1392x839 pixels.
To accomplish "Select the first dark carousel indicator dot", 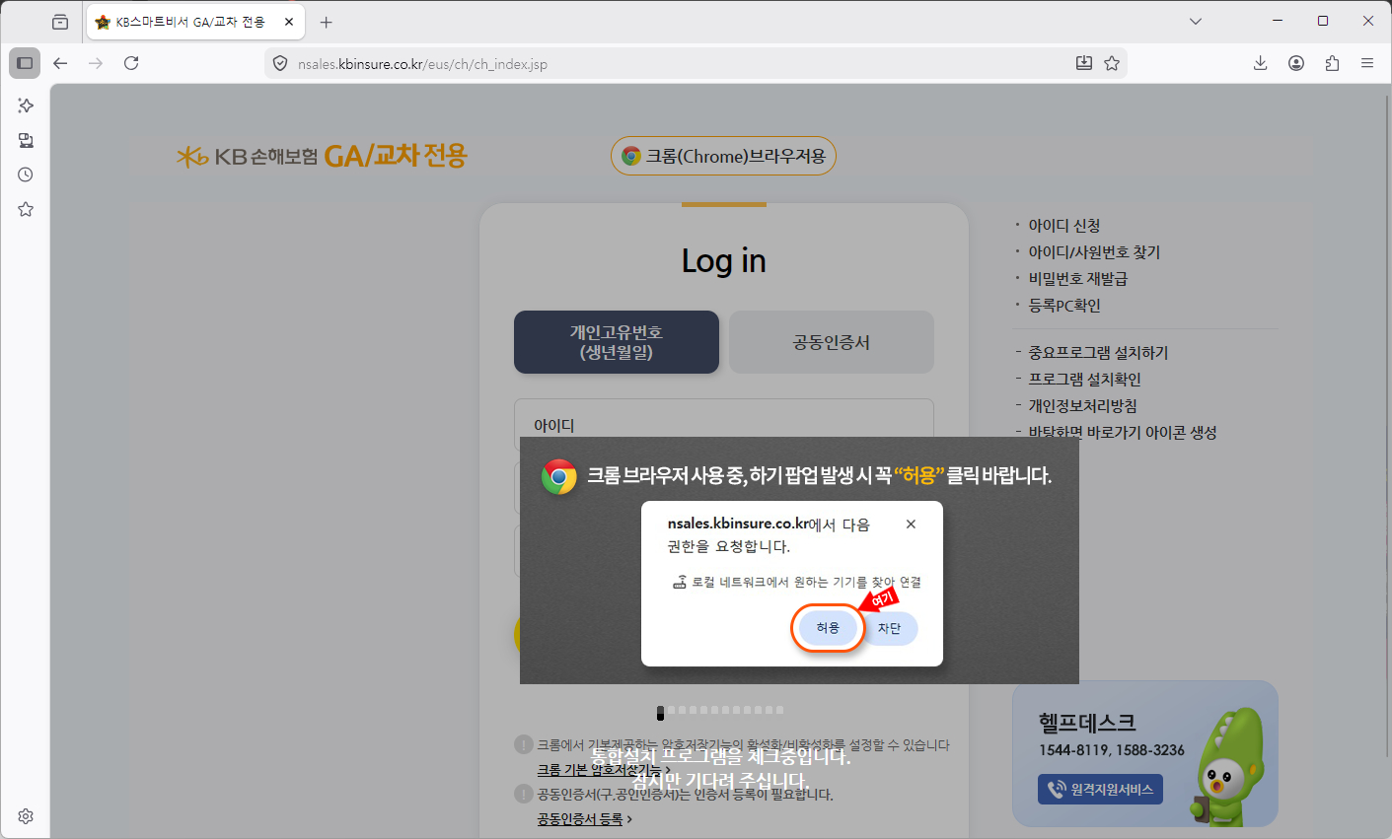I will pyautogui.click(x=661, y=713).
